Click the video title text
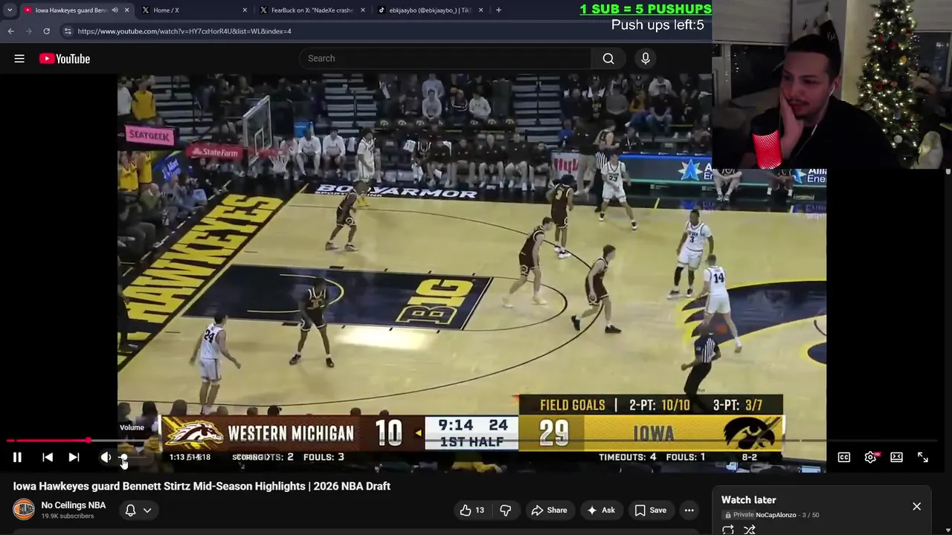This screenshot has height=535, width=952. [202, 486]
